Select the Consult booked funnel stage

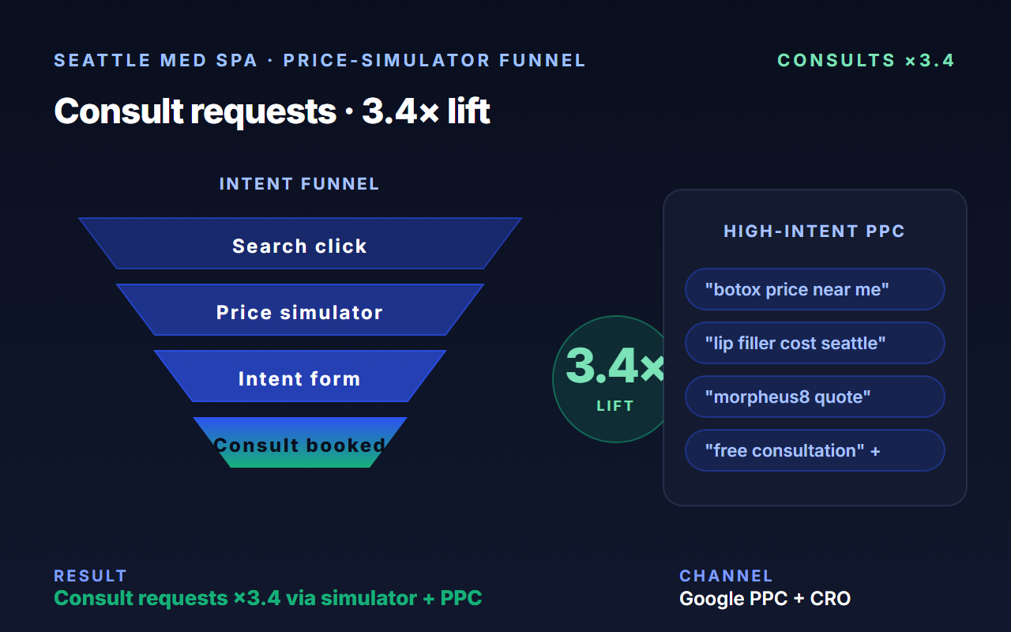click(300, 442)
